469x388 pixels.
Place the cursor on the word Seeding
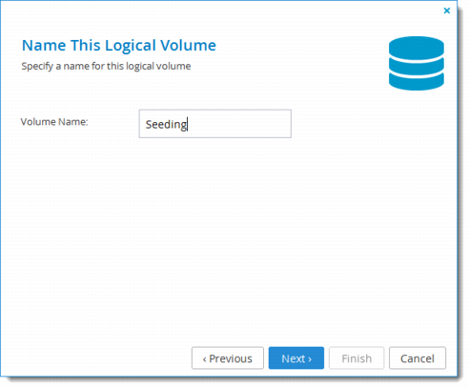[x=166, y=124]
